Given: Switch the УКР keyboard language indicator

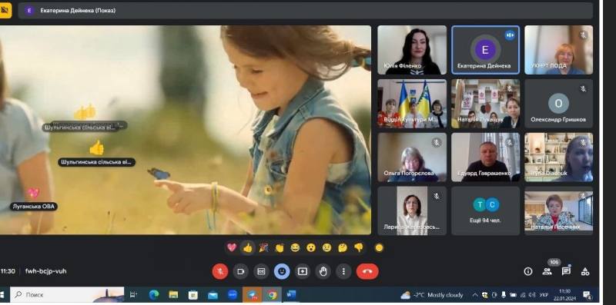Looking at the screenshot, I should pos(544,295).
